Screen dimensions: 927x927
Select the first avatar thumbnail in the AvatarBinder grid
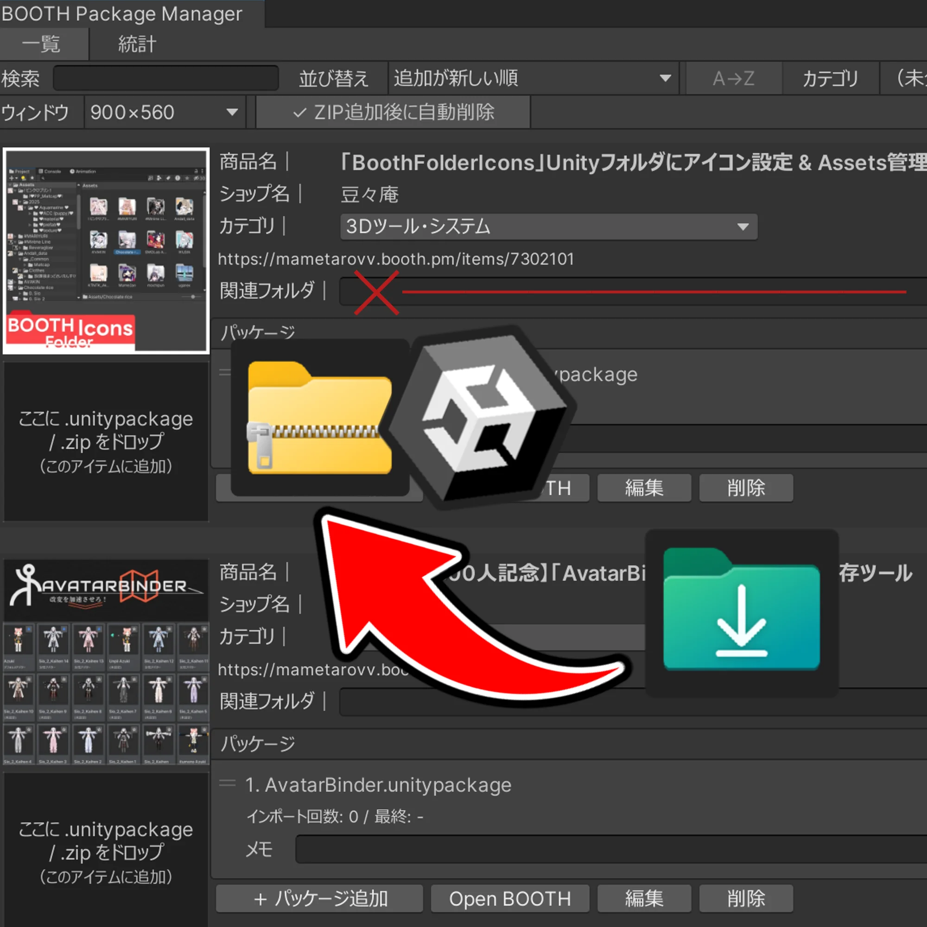tap(19, 641)
